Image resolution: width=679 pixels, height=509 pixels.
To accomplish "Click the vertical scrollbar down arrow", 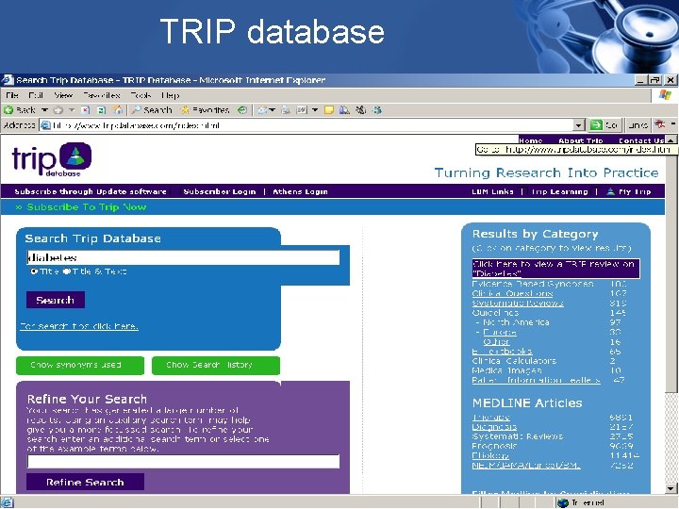I will [671, 488].
